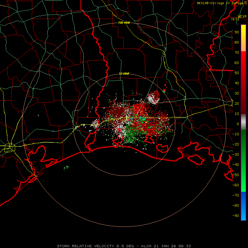Image resolution: width=248 pixels, height=248 pixels.
Task: Click the "-20" value on the velocity scale
Action: [236, 144]
